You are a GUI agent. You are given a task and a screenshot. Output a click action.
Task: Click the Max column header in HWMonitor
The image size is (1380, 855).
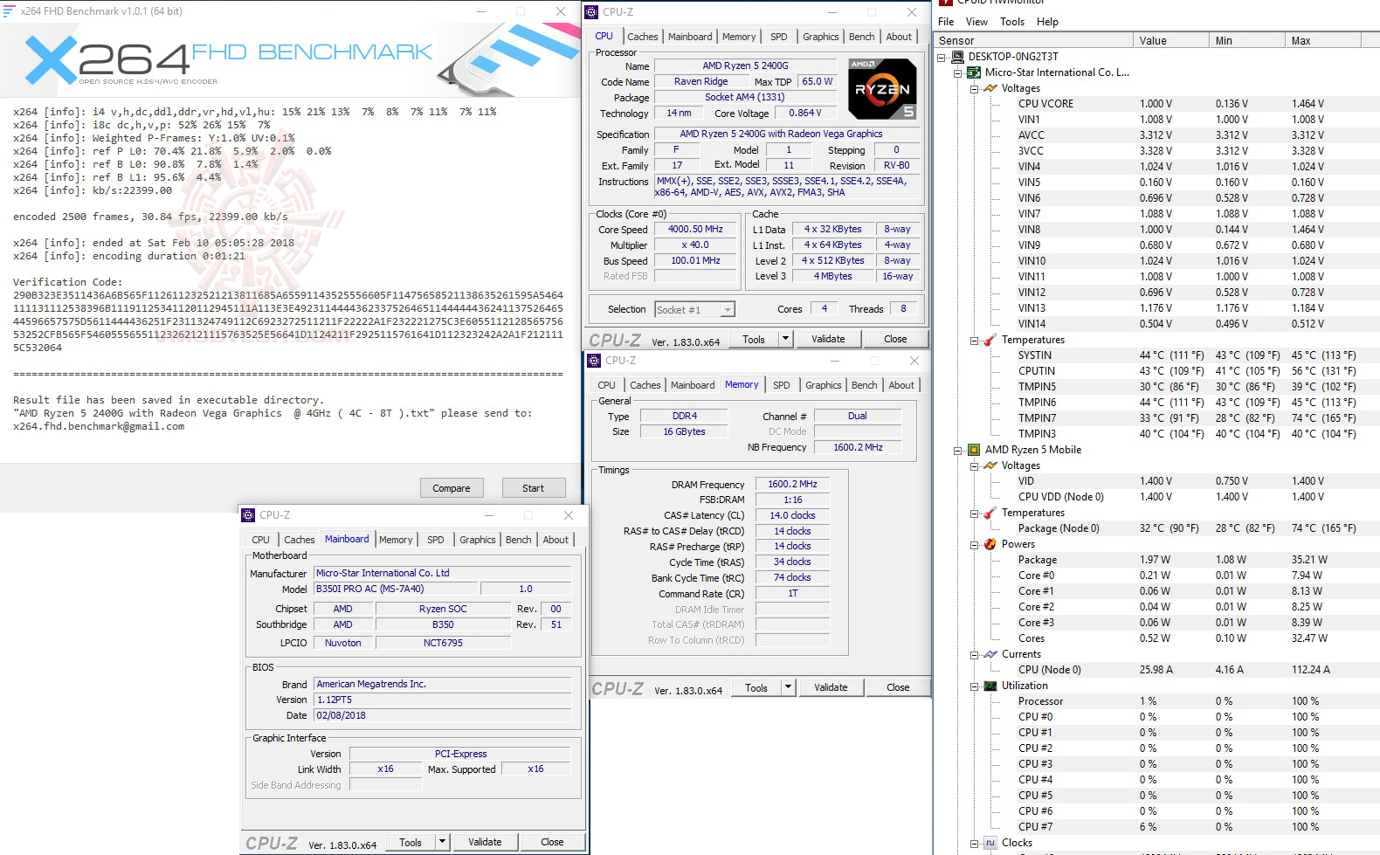point(1322,40)
